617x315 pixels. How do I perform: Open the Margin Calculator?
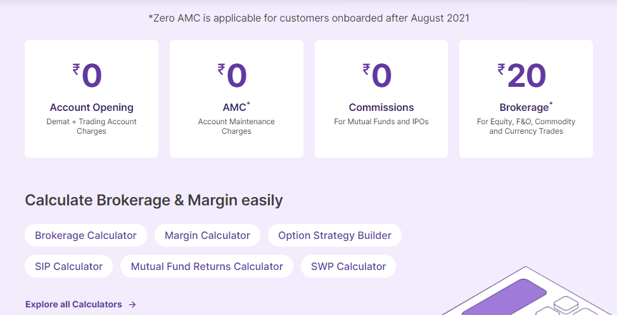(207, 236)
